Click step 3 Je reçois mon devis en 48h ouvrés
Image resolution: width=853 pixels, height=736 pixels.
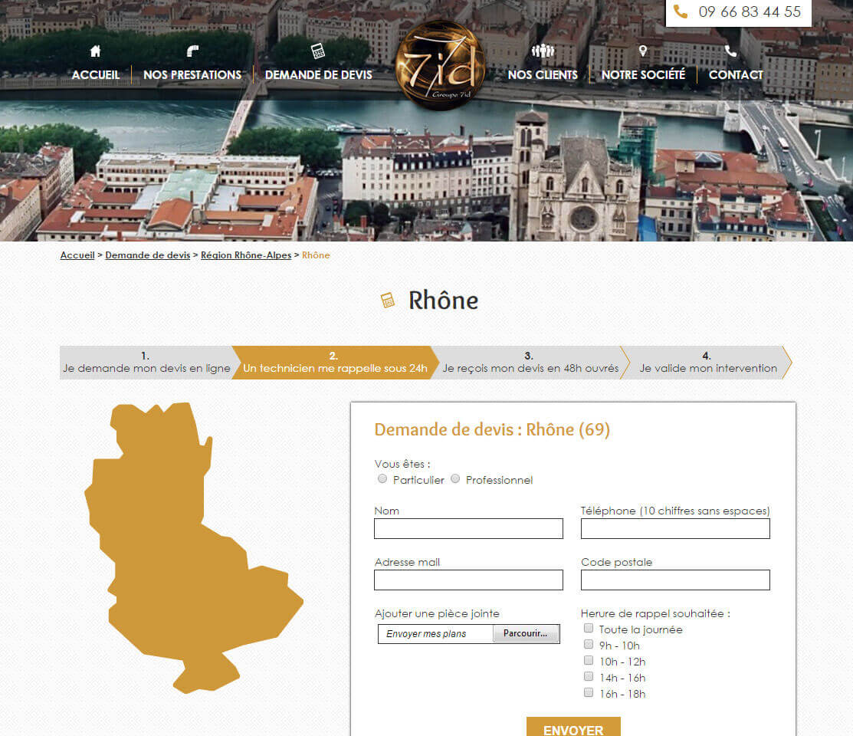point(530,363)
